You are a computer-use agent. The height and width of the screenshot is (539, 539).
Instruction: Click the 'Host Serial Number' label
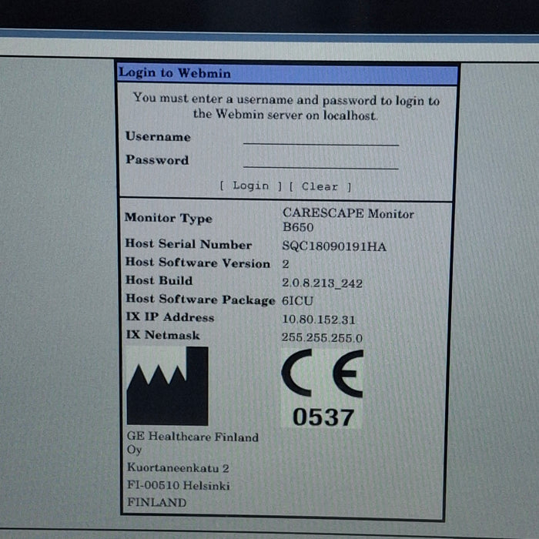tap(189, 244)
